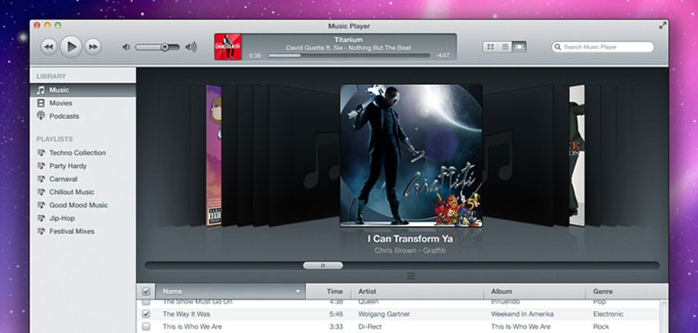The height and width of the screenshot is (333, 698).
Task: Select the song This is Who We Are
Action: click(x=192, y=326)
